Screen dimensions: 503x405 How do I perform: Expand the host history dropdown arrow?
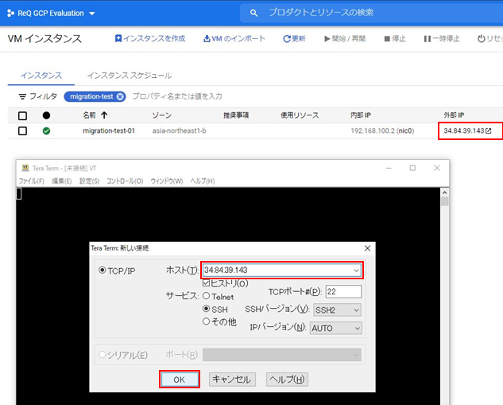[356, 271]
